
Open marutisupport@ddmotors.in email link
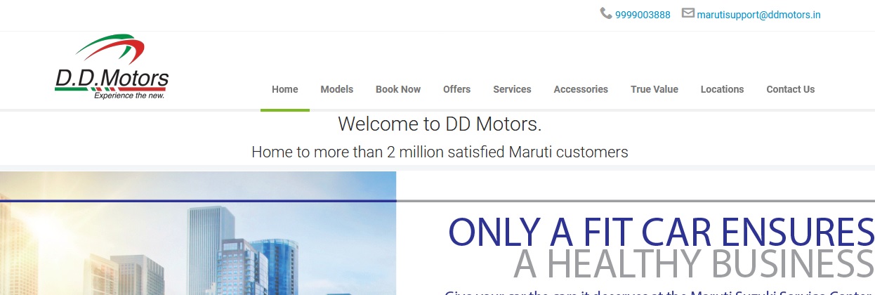[758, 15]
